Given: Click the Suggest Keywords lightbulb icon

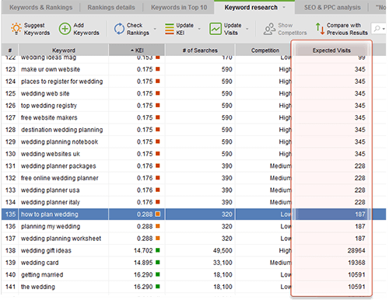Looking at the screenshot, I should click(16, 29).
